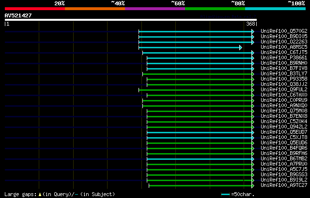
Task: Click the cyan 50char scale bar legend
Action: pos(226,195)
